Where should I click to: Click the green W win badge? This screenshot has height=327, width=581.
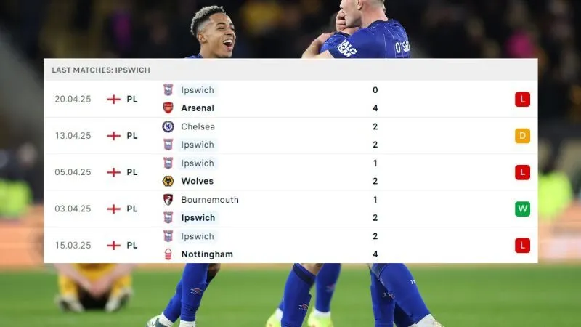522,209
